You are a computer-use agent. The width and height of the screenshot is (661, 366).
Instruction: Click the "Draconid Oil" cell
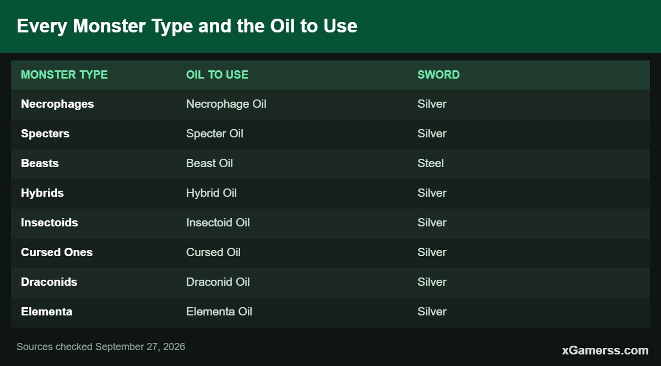pyautogui.click(x=218, y=282)
